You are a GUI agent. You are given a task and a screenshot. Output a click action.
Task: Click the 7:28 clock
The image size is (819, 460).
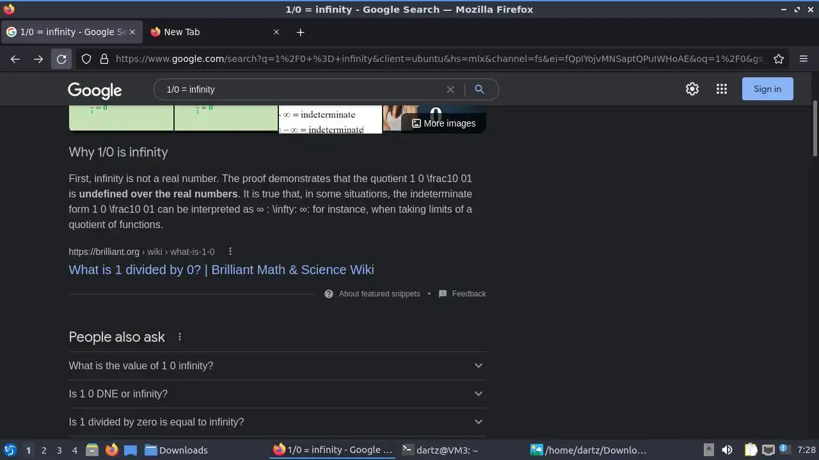pyautogui.click(x=806, y=450)
